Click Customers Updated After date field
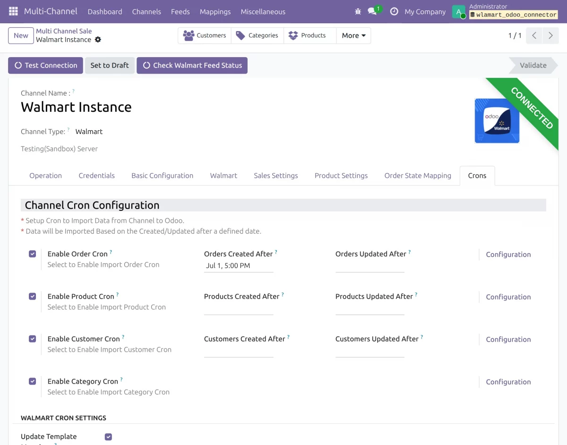The height and width of the screenshot is (445, 567). pos(370,351)
